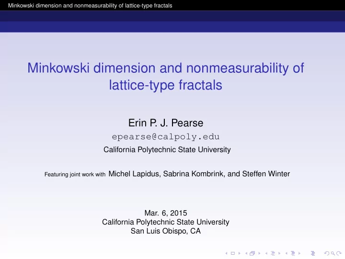The width and height of the screenshot is (345, 259).
Task: Jump to previous subsection arrow
Action: [266, 253]
